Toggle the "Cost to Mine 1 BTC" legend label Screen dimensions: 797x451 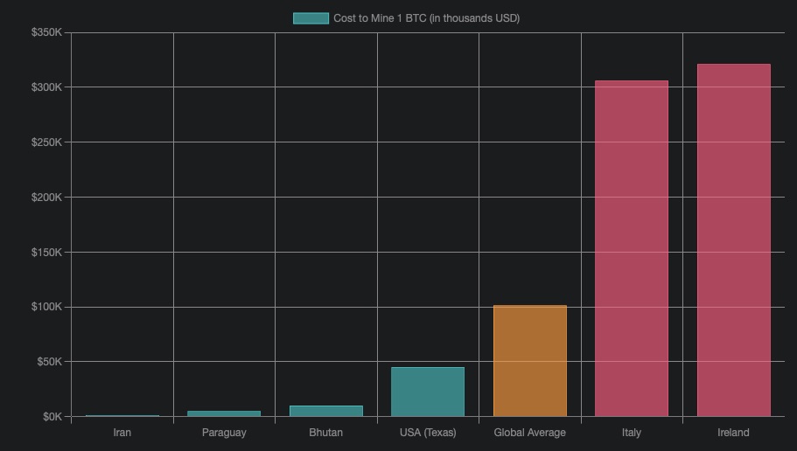pos(426,18)
